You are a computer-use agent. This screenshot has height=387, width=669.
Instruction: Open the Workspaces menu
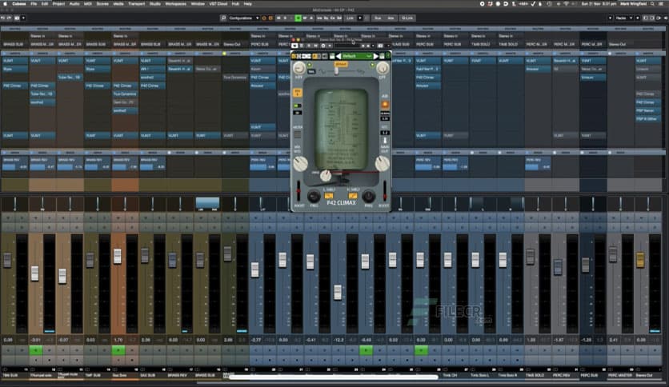[176, 4]
